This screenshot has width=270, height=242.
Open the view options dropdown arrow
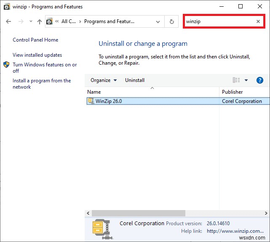246,80
